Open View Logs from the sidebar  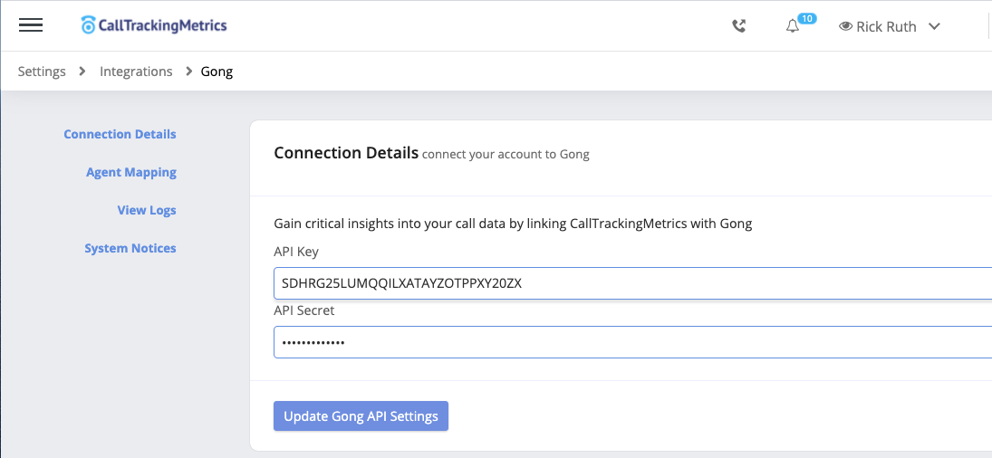click(146, 210)
